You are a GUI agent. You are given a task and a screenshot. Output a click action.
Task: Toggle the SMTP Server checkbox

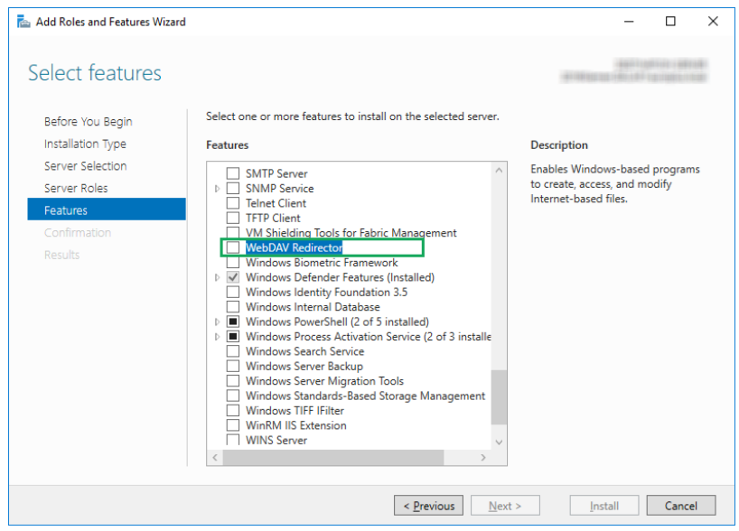[233, 173]
